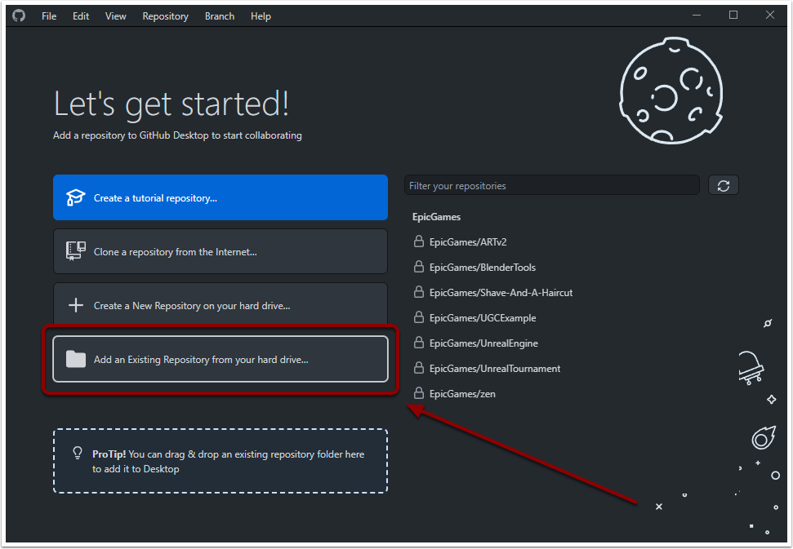
Task: Click Create a tutorial repository button
Action: pos(221,197)
